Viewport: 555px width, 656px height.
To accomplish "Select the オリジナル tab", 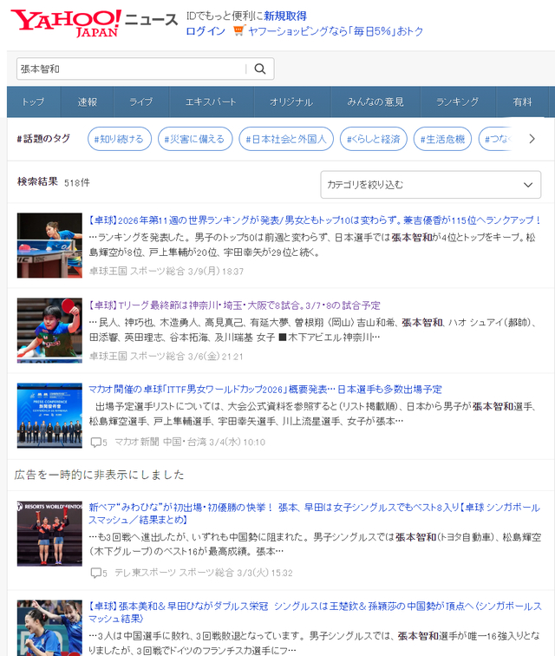I will click(x=291, y=102).
